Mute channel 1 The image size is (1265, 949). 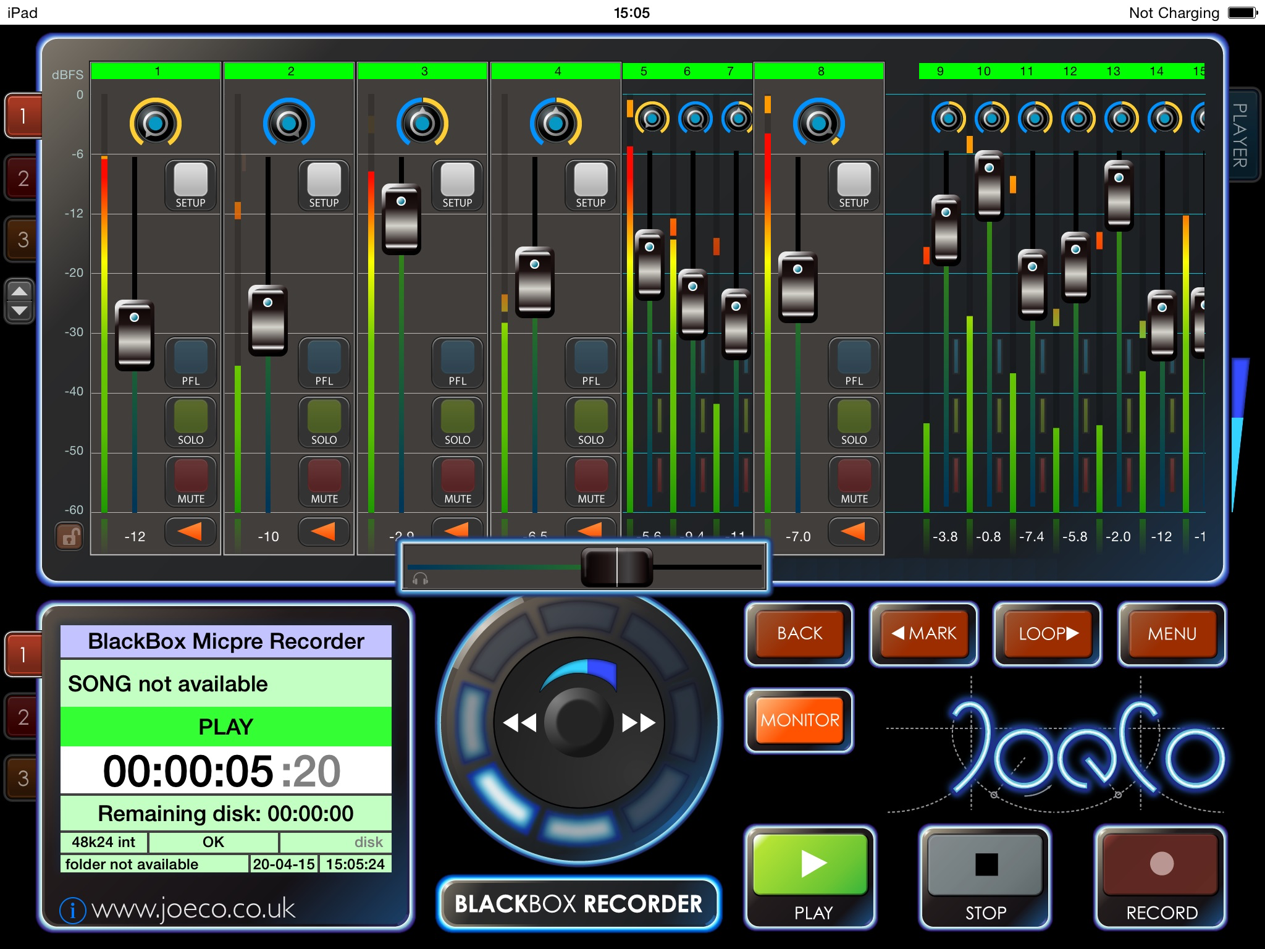pos(190,481)
